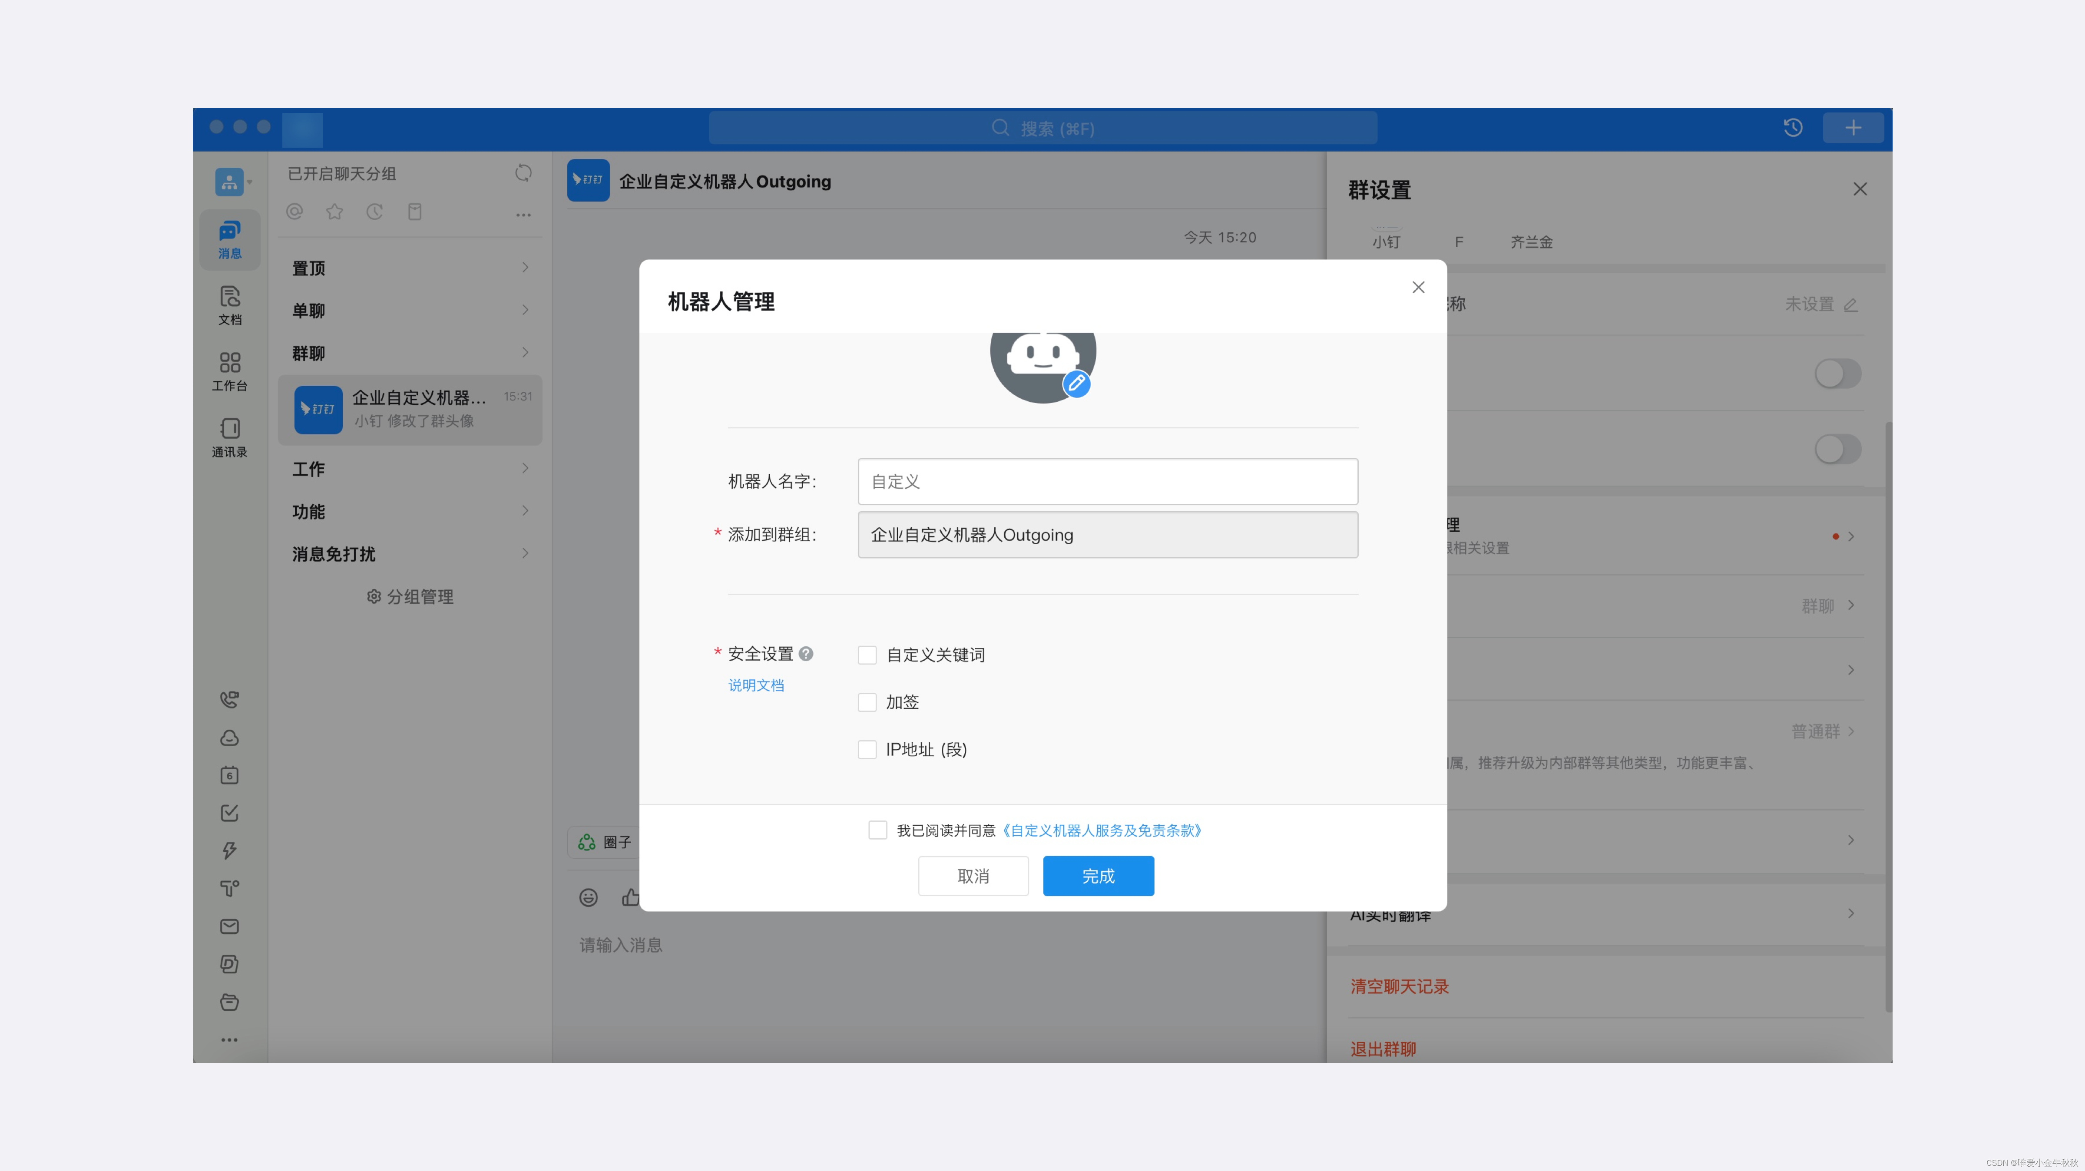Enable the 自定义关键词 checkbox
The width and height of the screenshot is (2085, 1171).
click(867, 655)
